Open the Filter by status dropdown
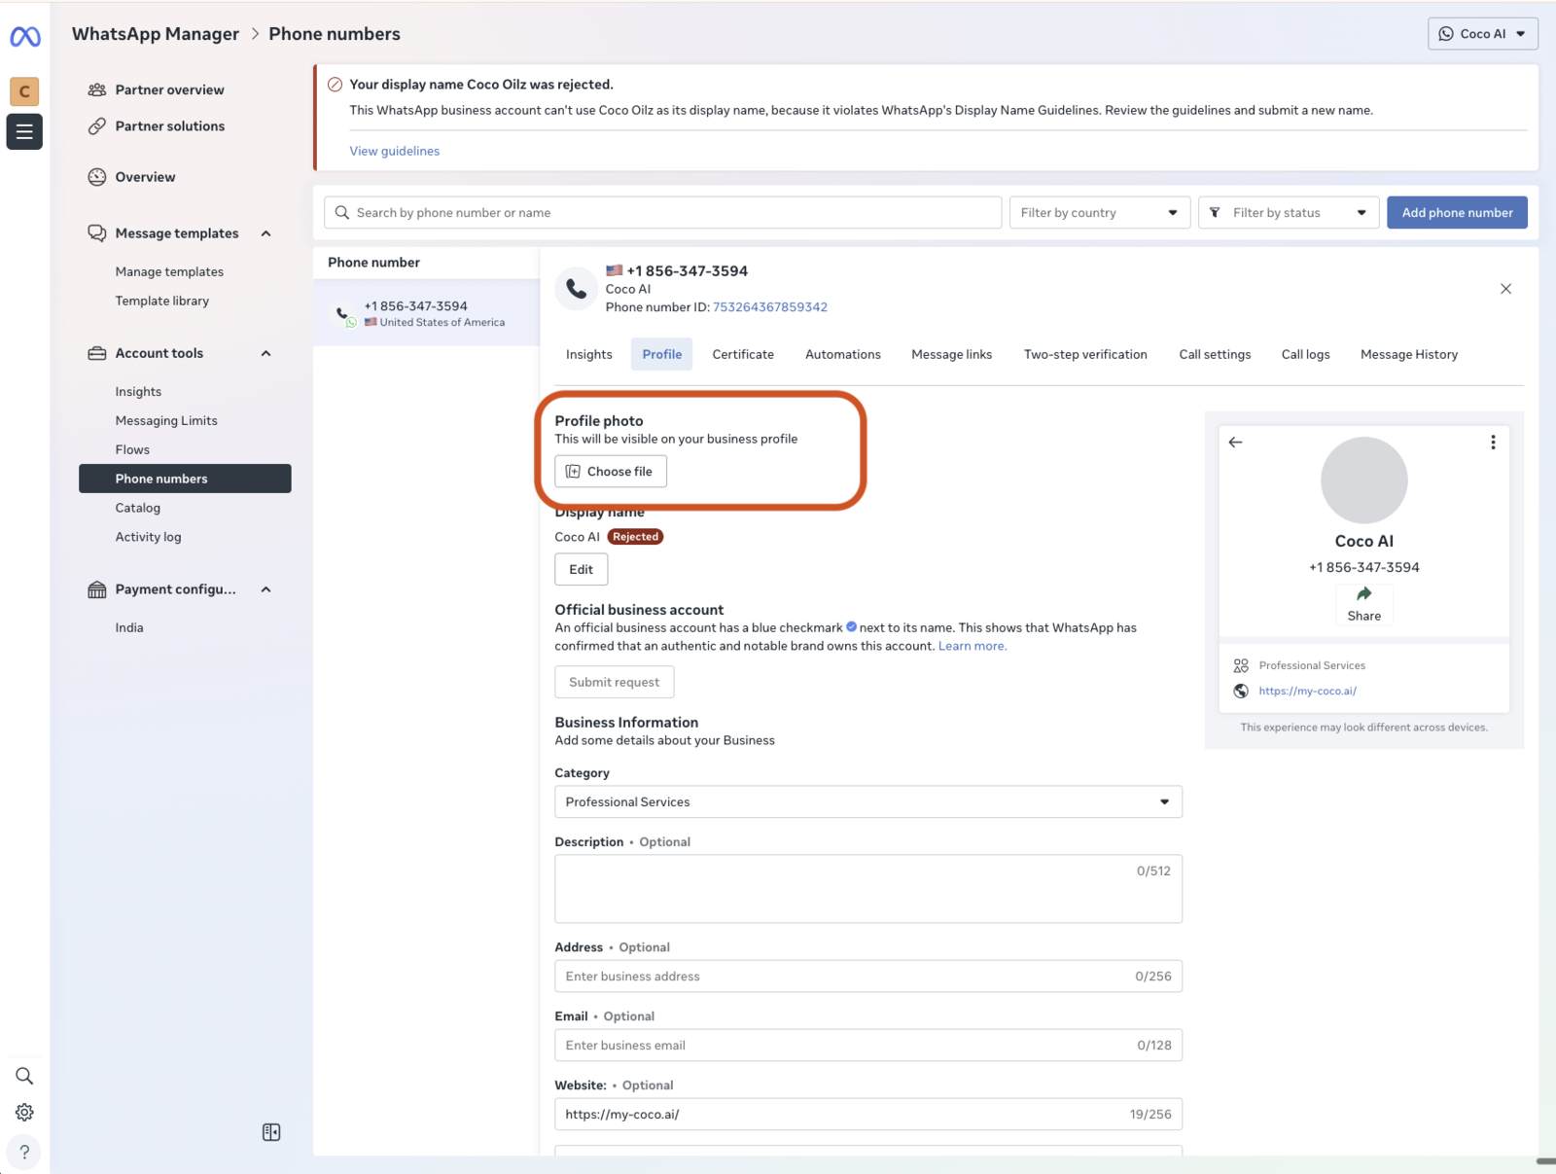Image resolution: width=1556 pixels, height=1174 pixels. tap(1288, 213)
